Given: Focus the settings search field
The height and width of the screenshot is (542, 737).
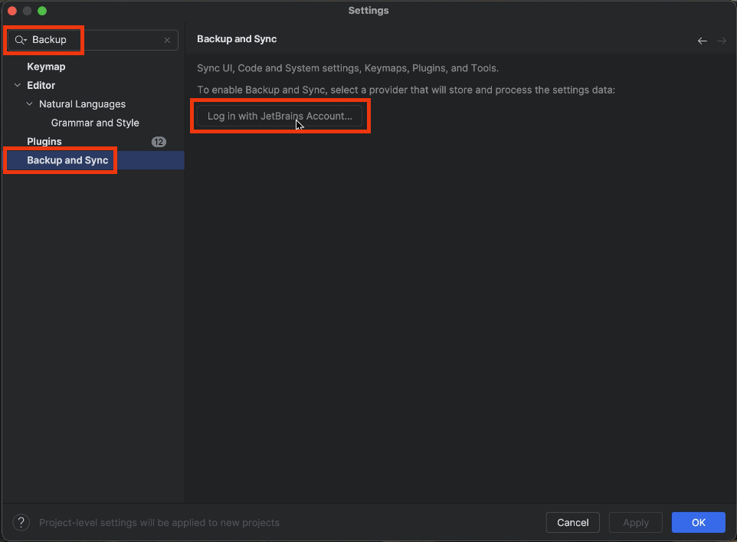Looking at the screenshot, I should 93,40.
